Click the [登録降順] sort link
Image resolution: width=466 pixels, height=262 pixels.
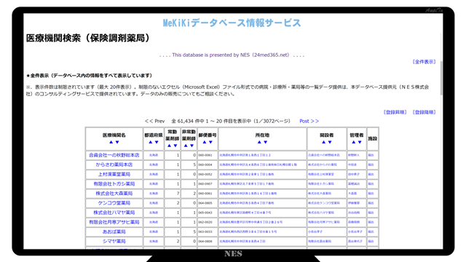pos(424,112)
